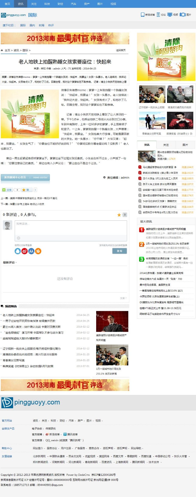Click the 图片 camera icon in header
The width and height of the screenshot is (196, 497).
(183, 15)
